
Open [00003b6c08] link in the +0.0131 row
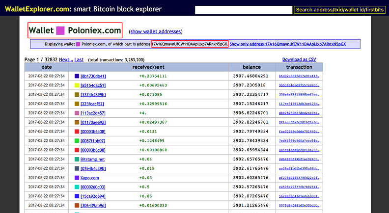click(93, 132)
